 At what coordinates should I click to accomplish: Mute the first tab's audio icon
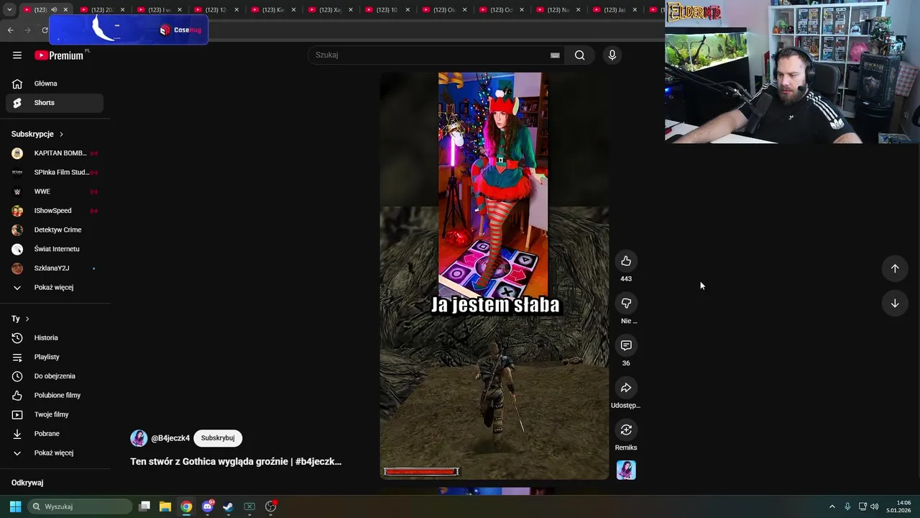tap(54, 10)
